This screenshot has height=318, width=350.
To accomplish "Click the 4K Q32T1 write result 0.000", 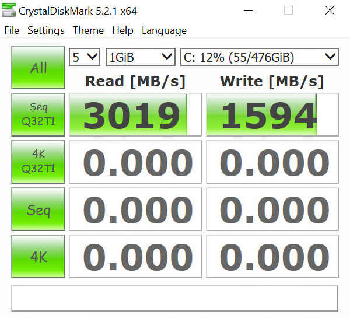I will [x=272, y=162].
